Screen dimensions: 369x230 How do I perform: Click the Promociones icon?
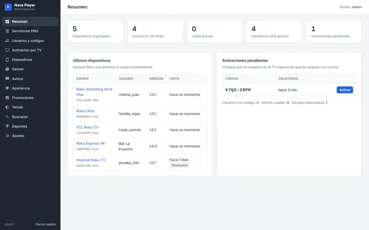pos(7,98)
